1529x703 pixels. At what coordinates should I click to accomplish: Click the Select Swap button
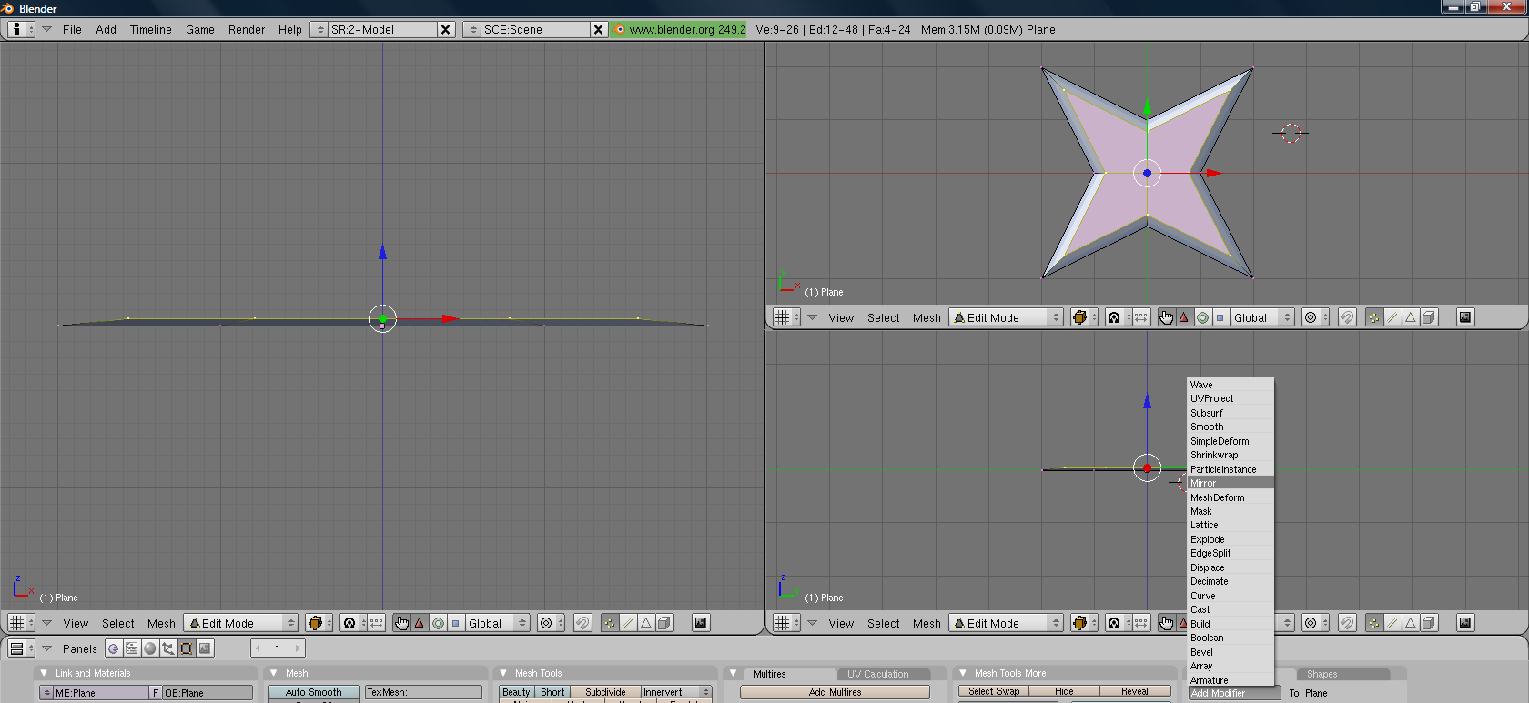click(x=994, y=691)
